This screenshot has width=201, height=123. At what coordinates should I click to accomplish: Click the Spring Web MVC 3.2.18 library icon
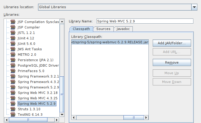[x=13, y=93]
